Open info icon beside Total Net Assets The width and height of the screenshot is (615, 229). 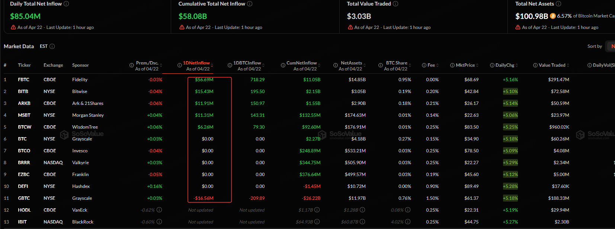click(x=558, y=4)
